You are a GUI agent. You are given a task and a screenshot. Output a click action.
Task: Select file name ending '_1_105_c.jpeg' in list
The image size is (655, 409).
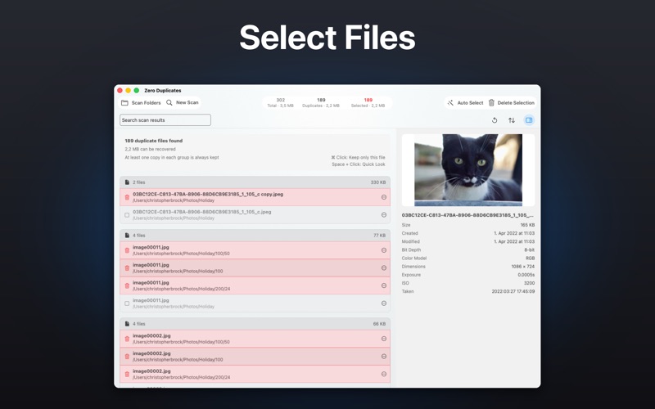(201, 212)
